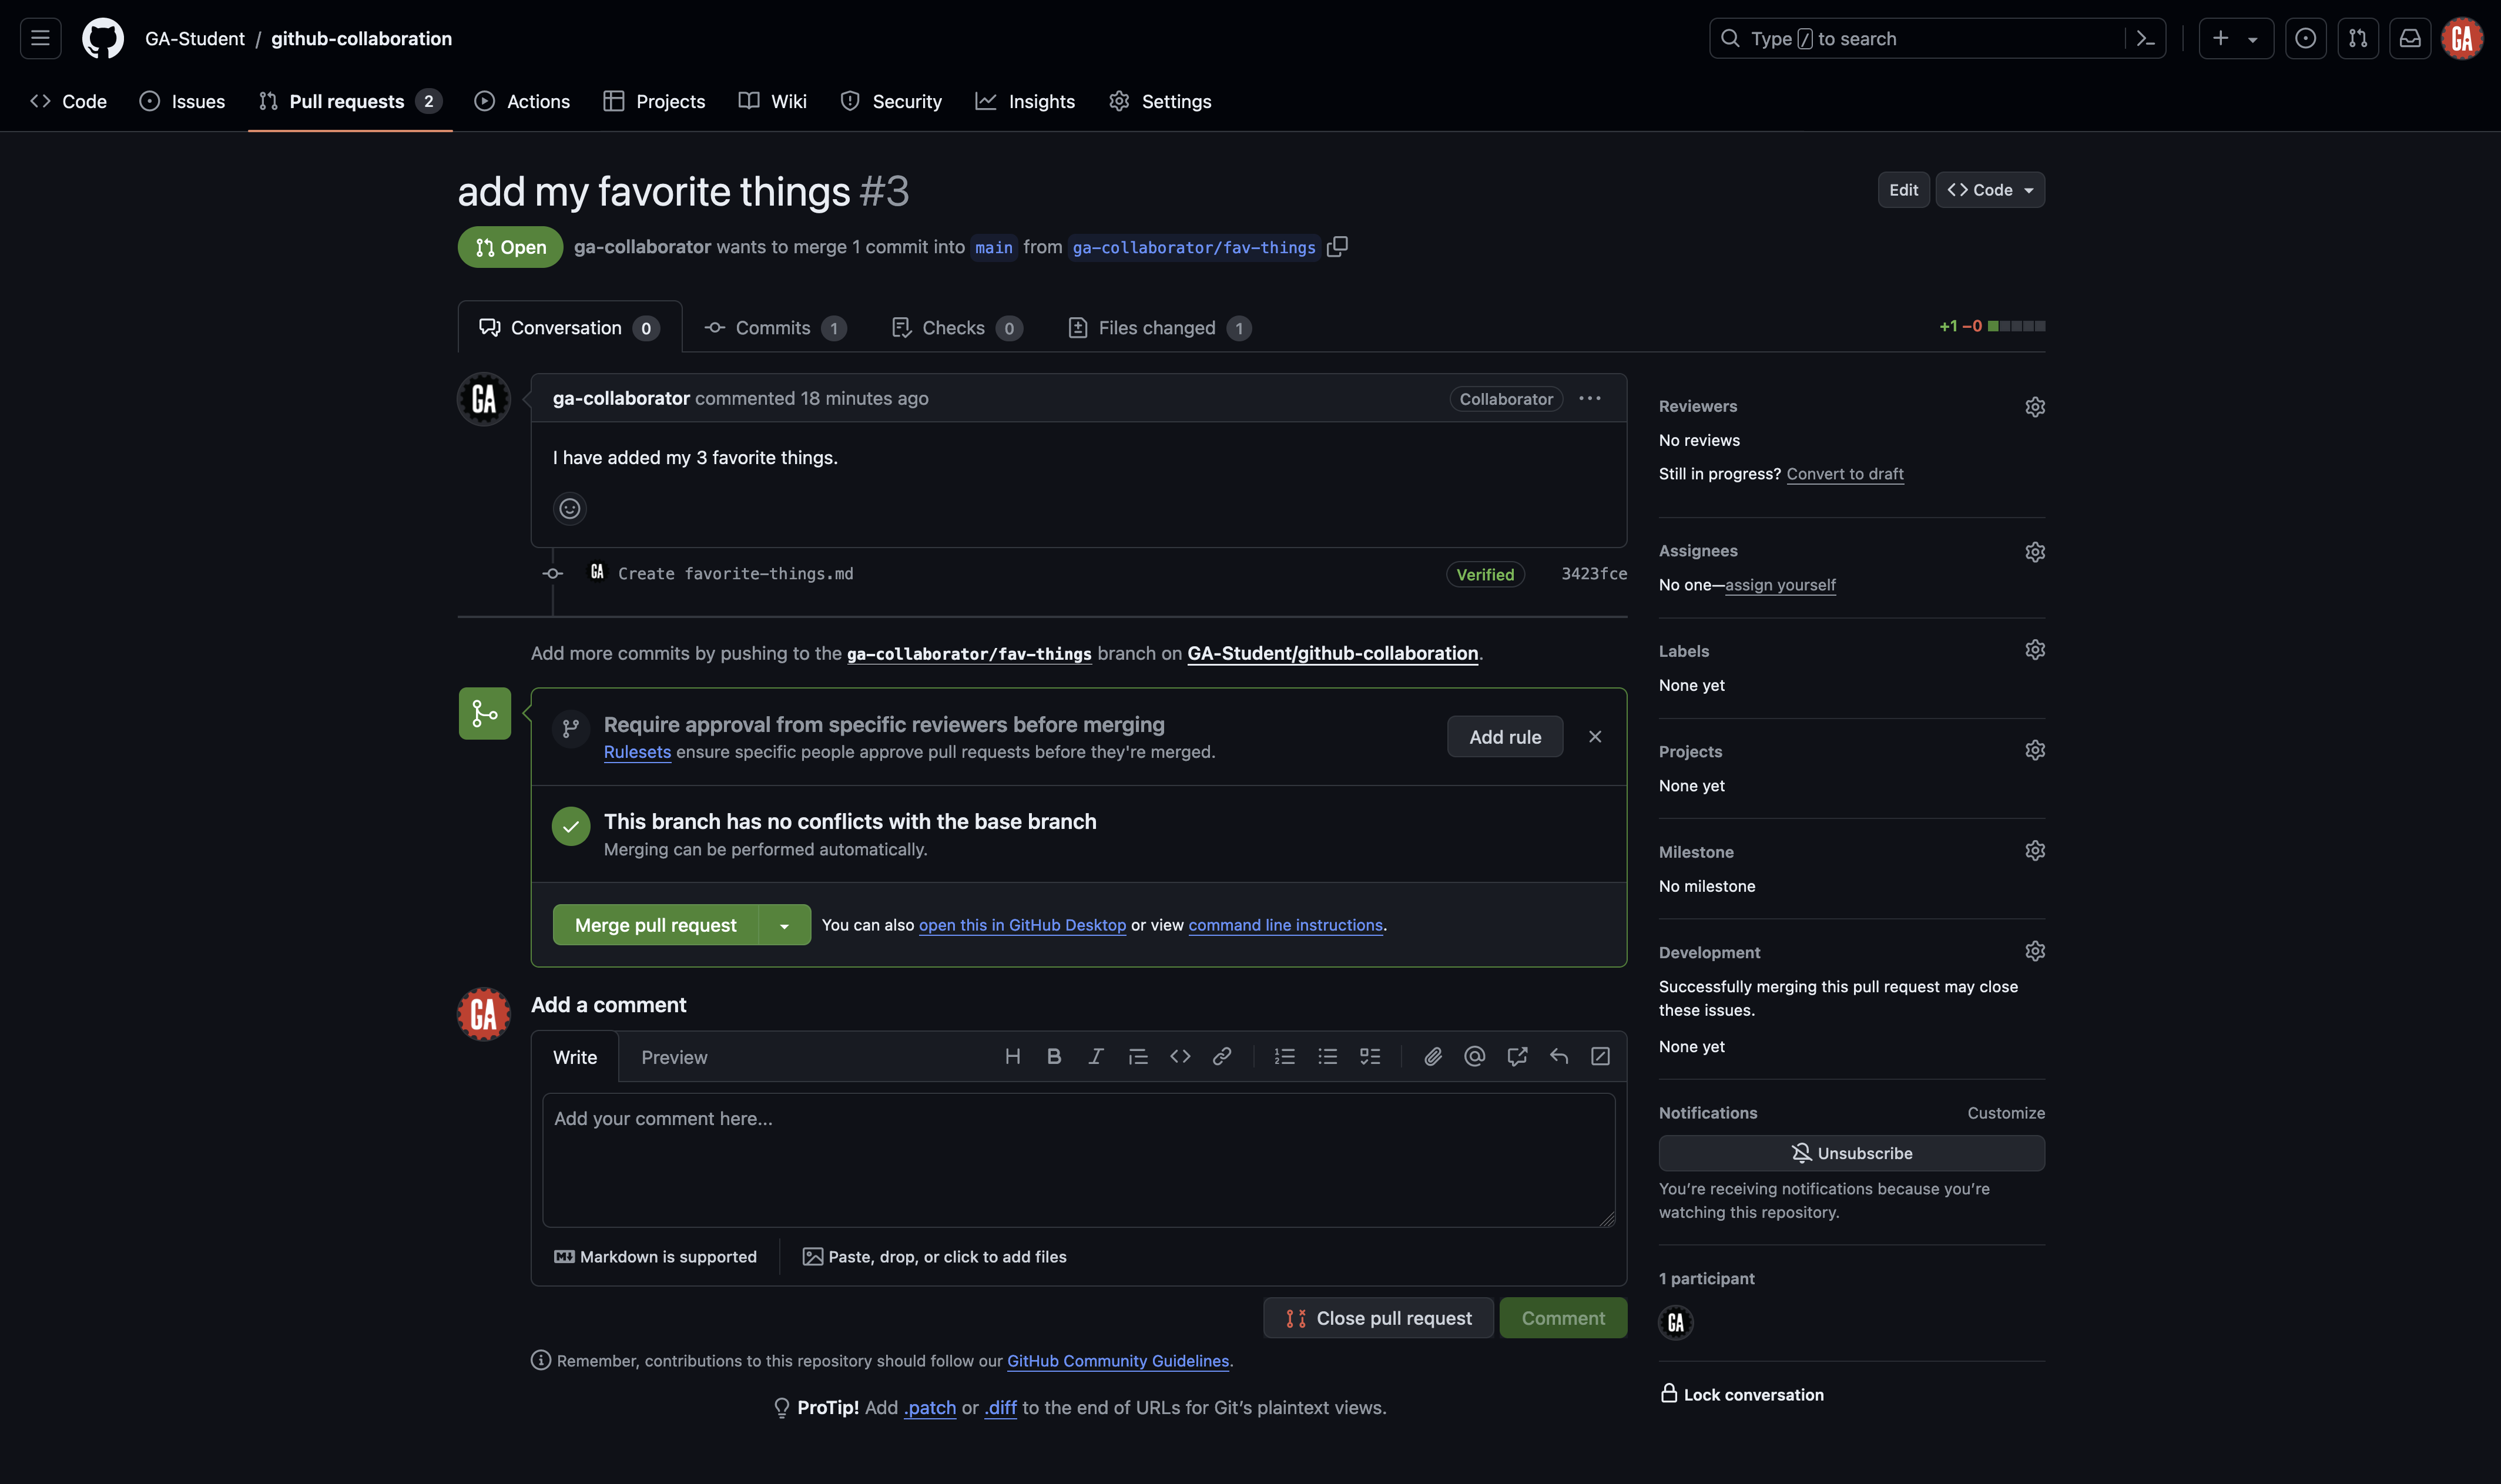Open merge options dropdown arrow

[785, 924]
